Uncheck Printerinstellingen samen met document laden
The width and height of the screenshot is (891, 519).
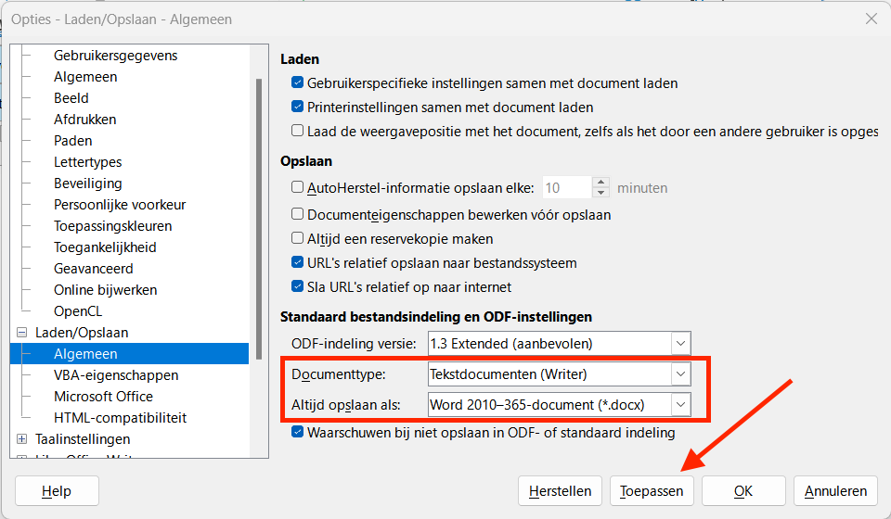coord(298,108)
